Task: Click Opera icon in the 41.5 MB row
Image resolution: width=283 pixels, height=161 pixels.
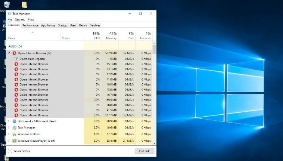Action: click(16, 110)
